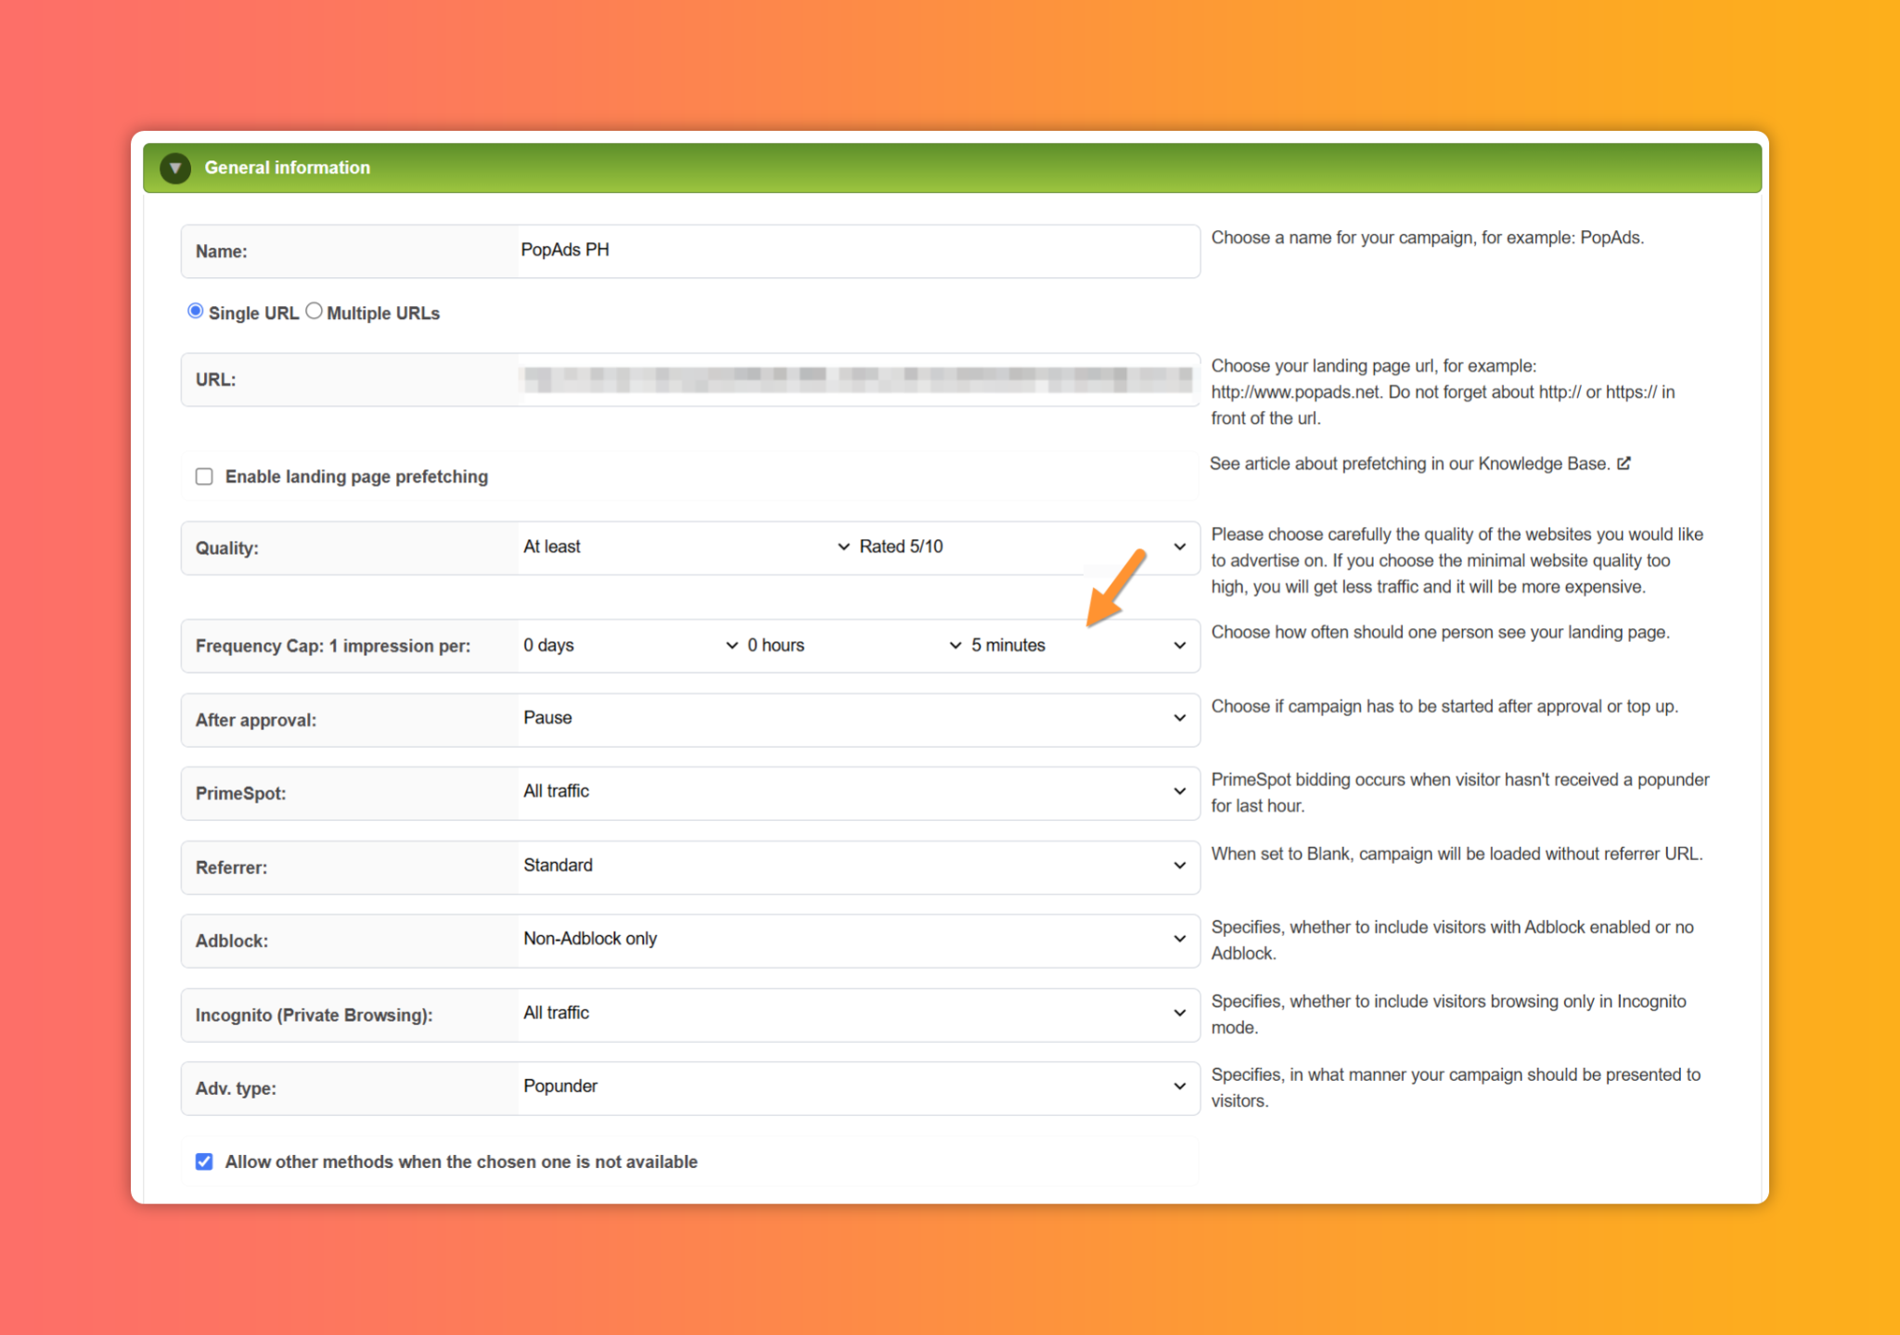The height and width of the screenshot is (1335, 1900).
Task: Open the '5 minutes' frequency cap dropdown
Action: (x=1079, y=645)
